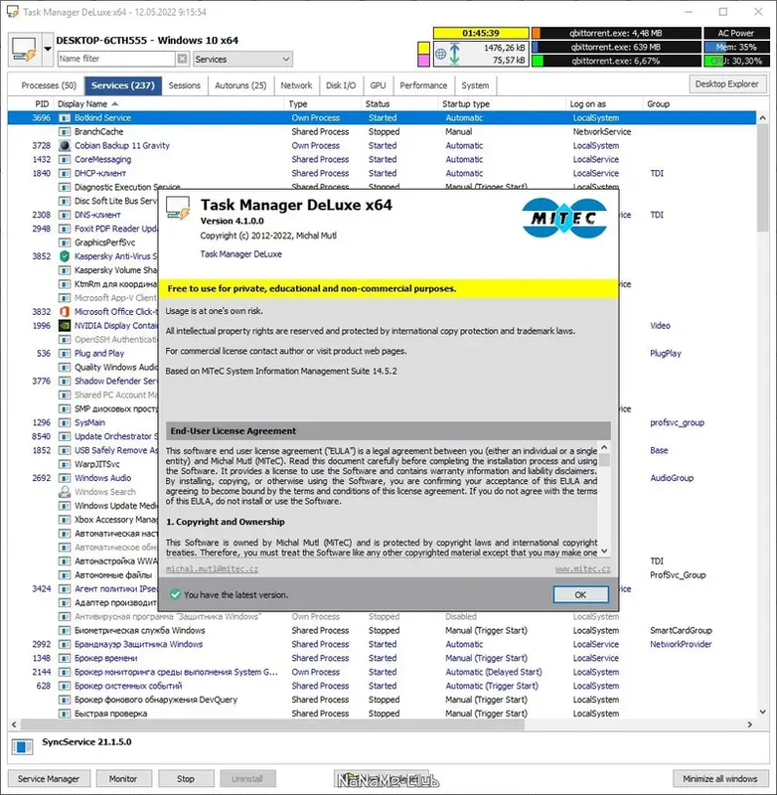777x795 pixels.
Task: Click the EULA scrollbar up arrow
Action: (x=604, y=448)
